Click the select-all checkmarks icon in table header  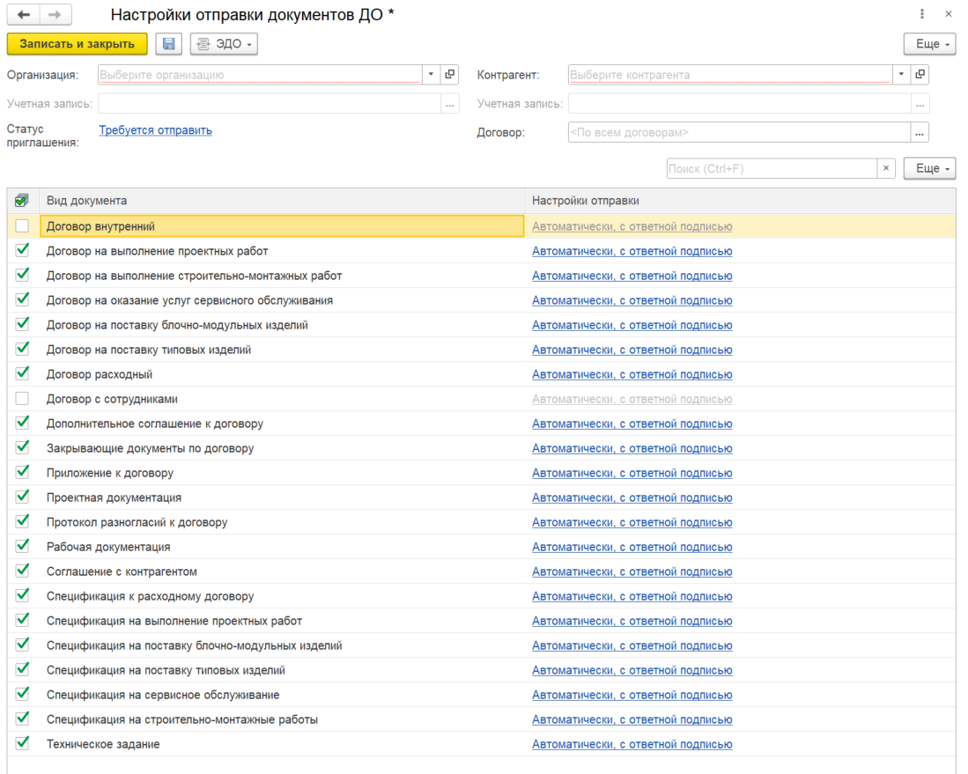(22, 201)
